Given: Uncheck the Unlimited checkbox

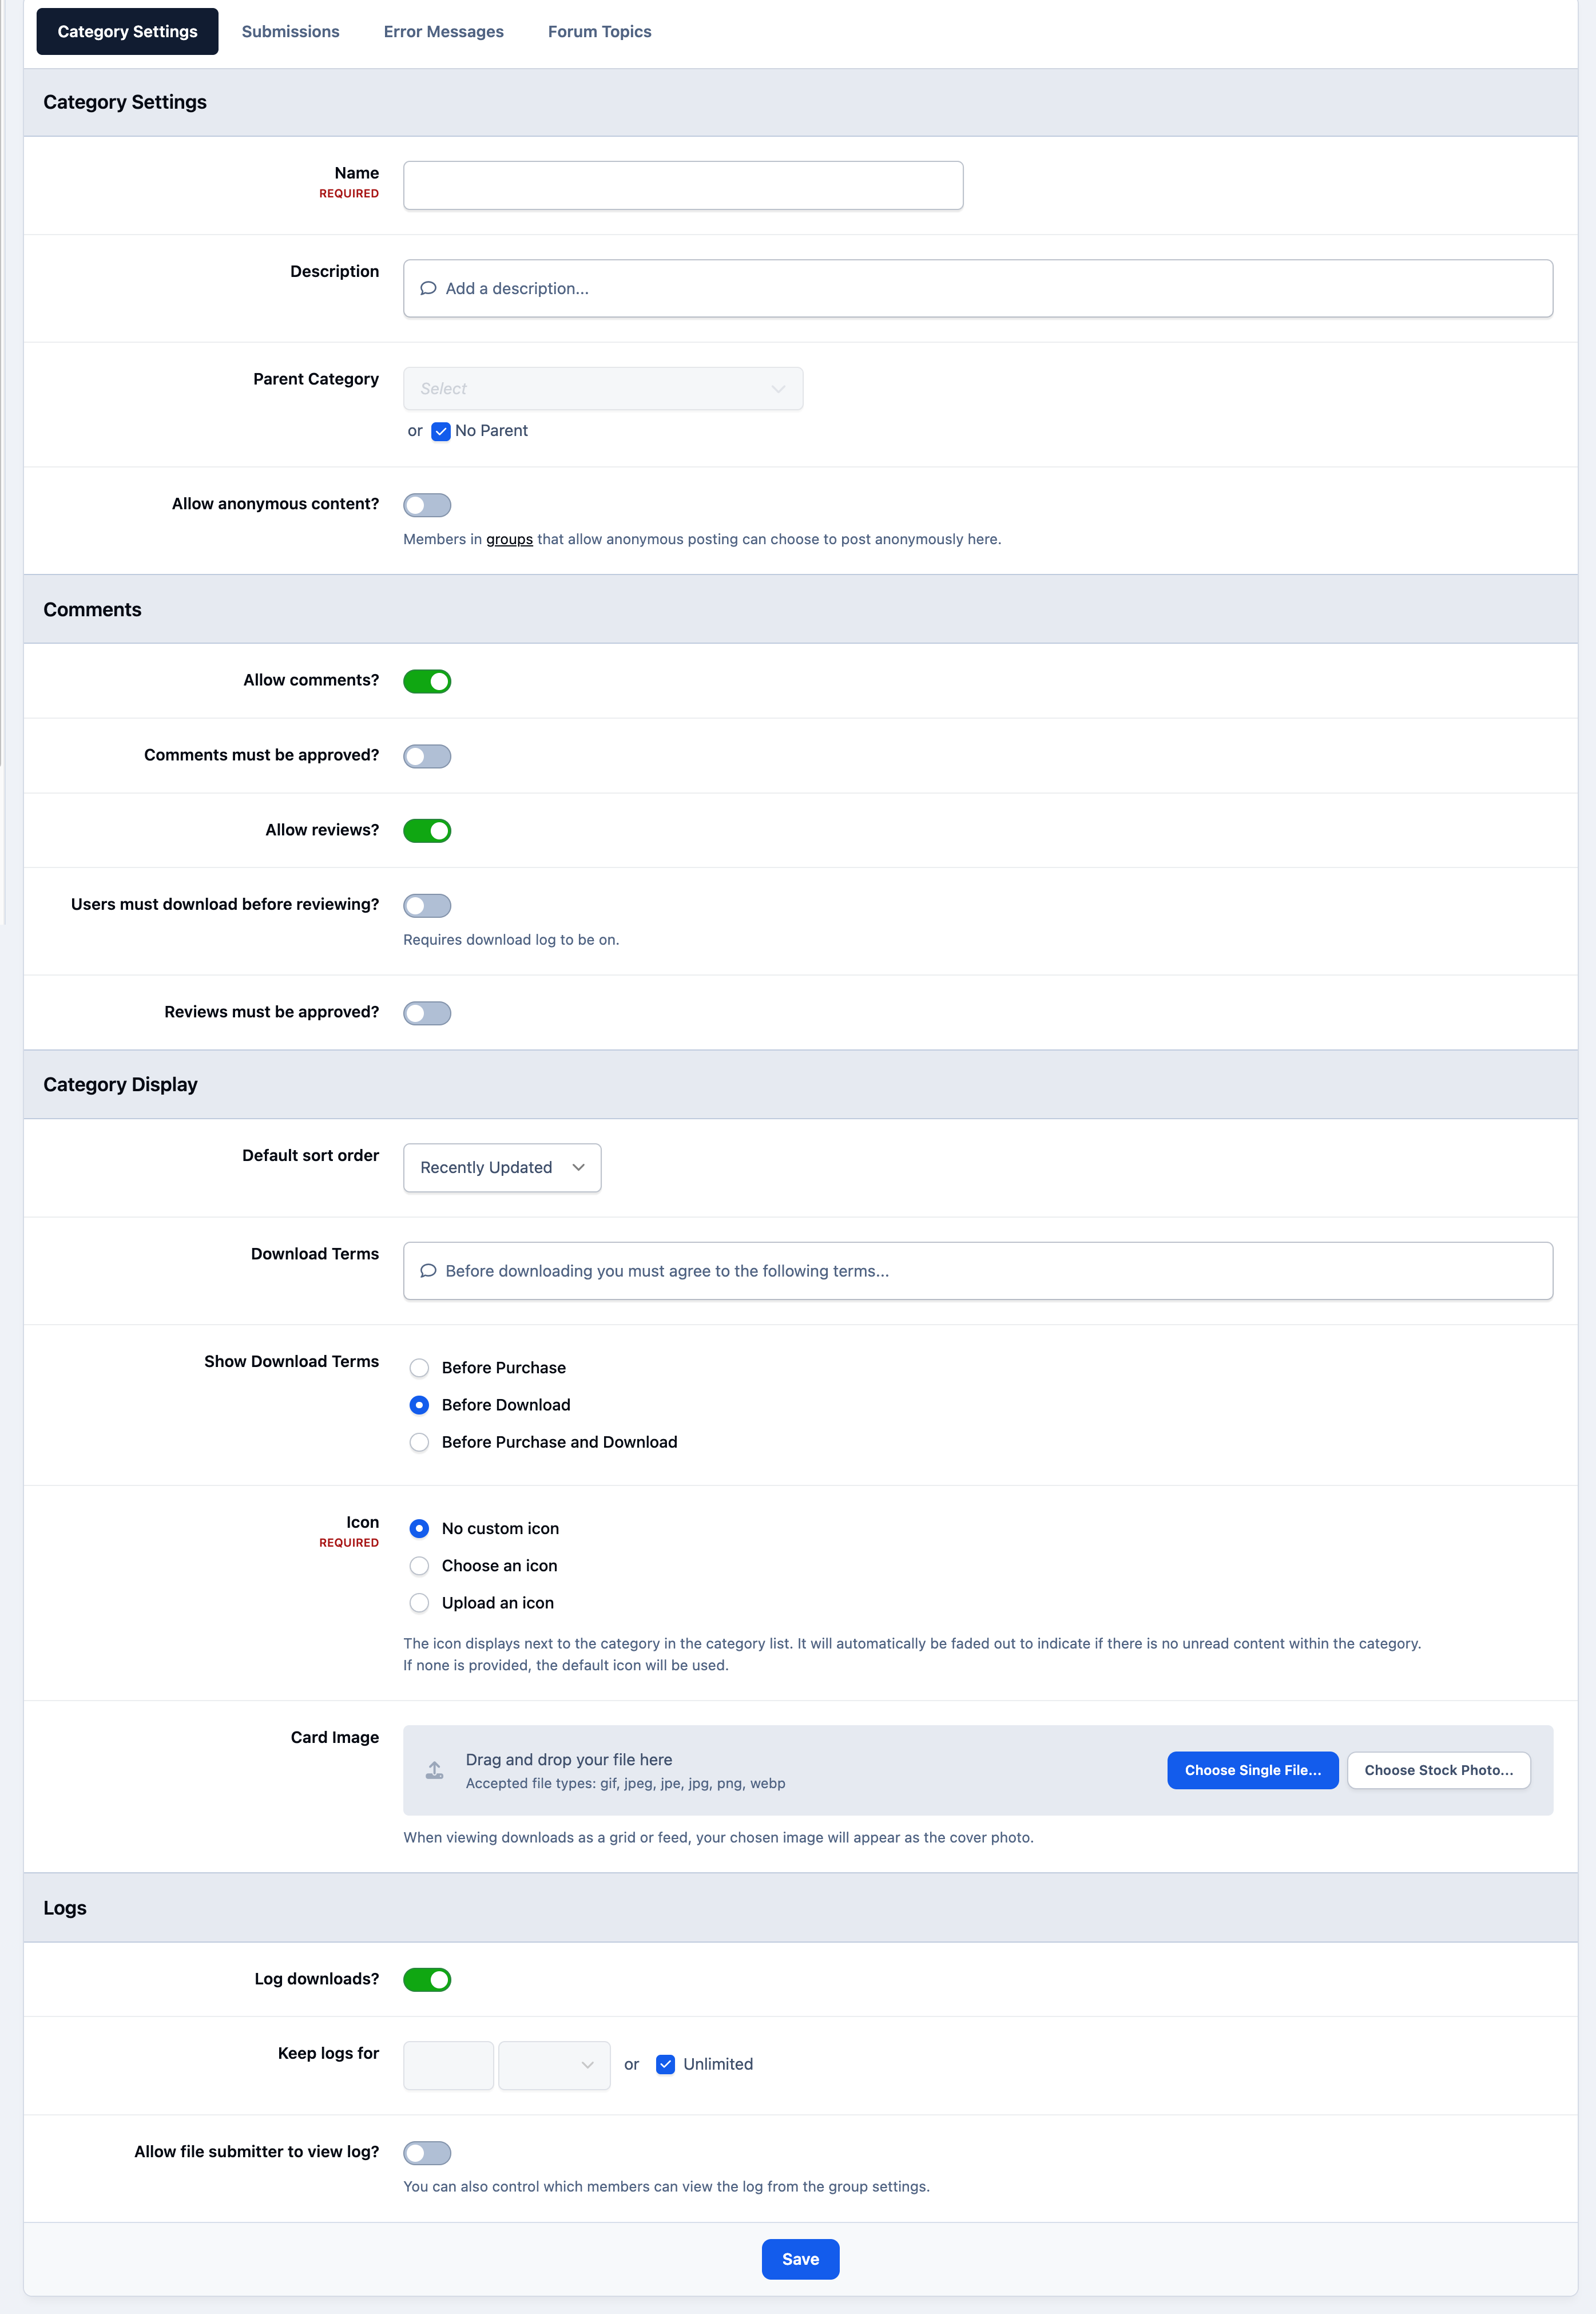Looking at the screenshot, I should 665,2064.
